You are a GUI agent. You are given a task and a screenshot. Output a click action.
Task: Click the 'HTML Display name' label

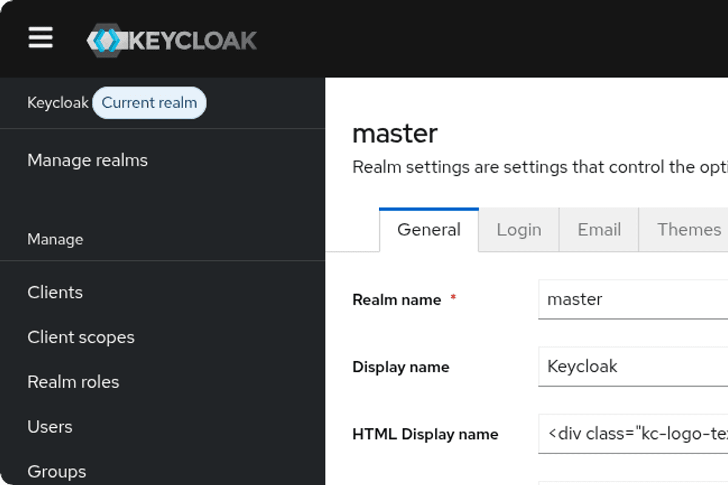(425, 434)
